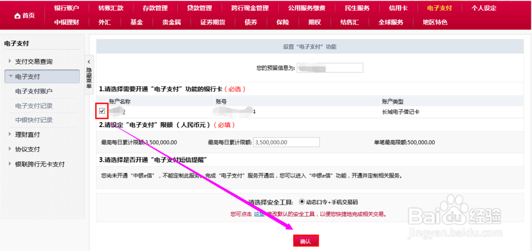Screen dimensions: 532x251
Task: Open the 外汇 menu
Action: click(x=104, y=23)
